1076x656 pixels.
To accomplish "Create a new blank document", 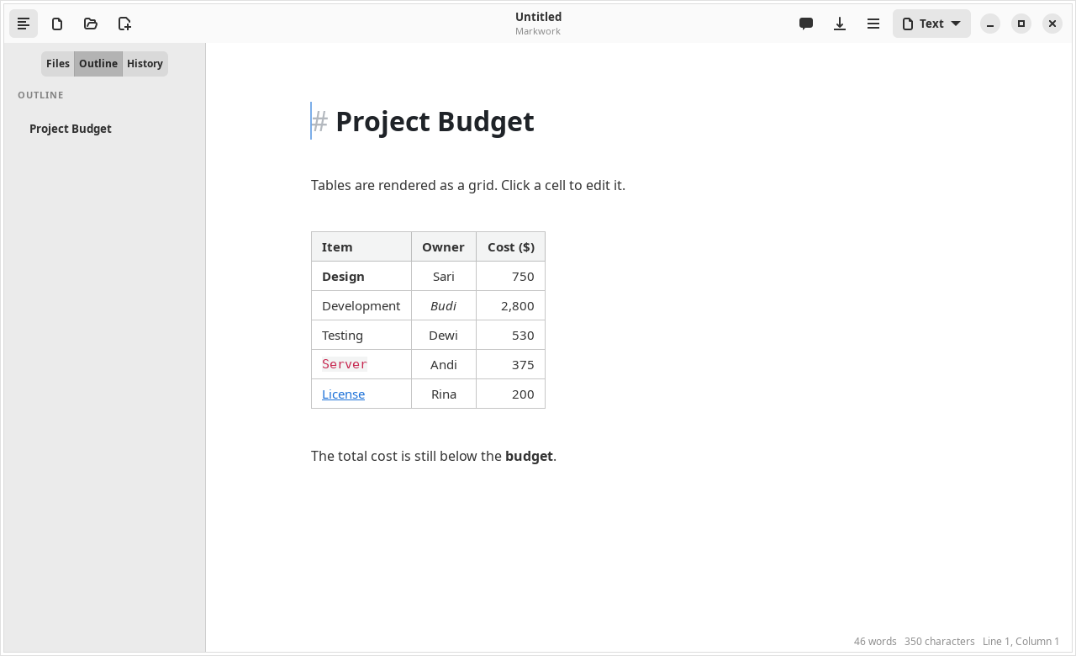I will pos(57,24).
